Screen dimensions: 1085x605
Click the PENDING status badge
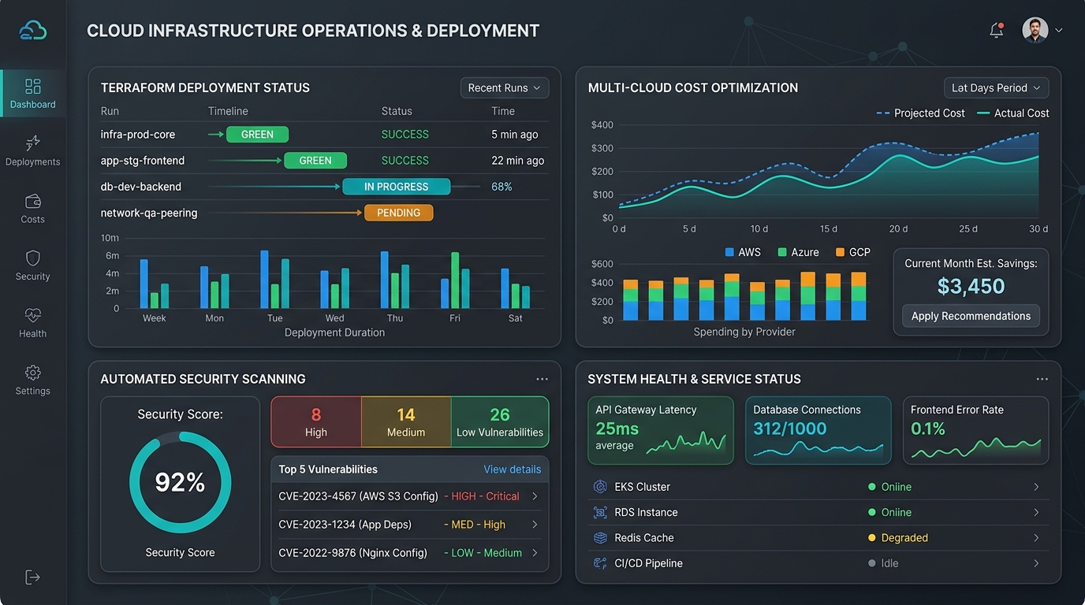398,213
